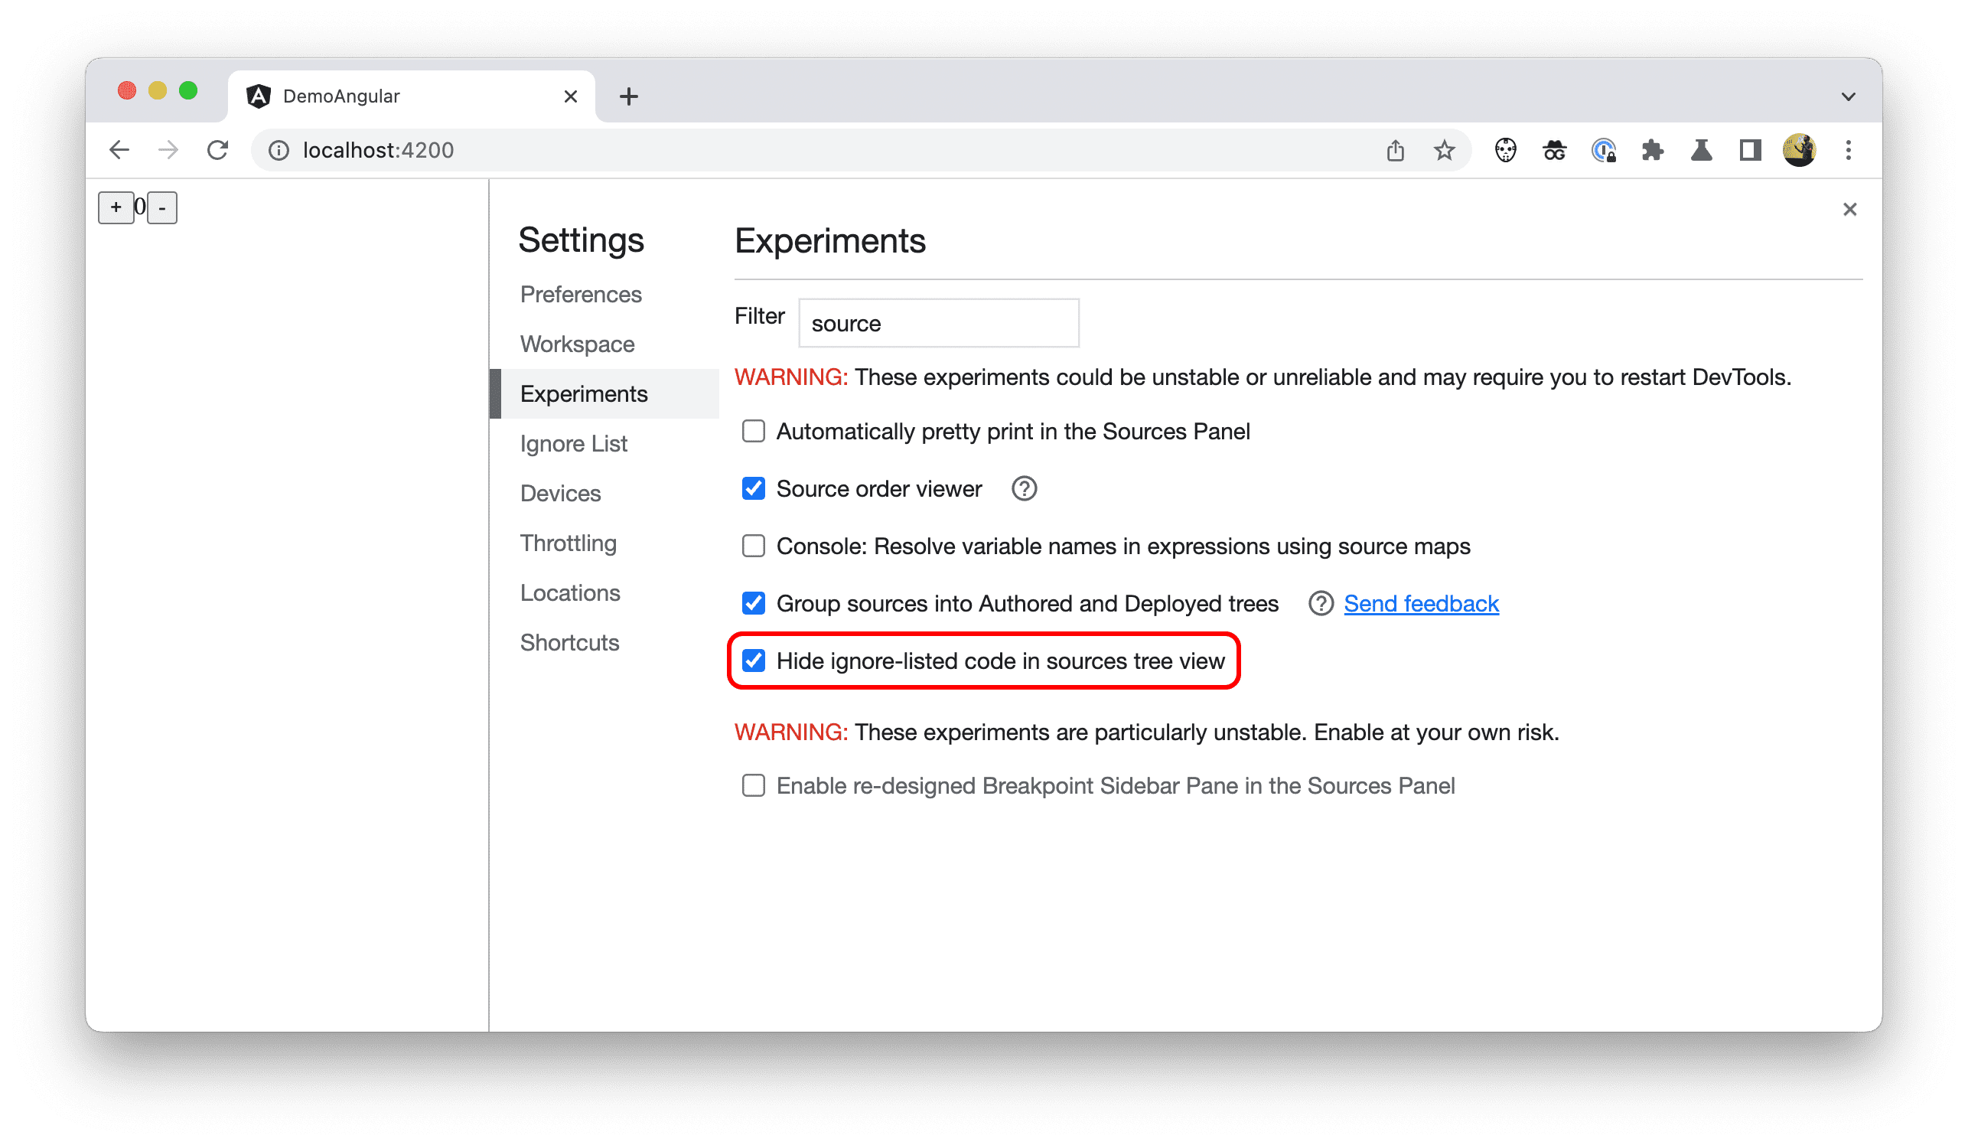Select Preferences from Settings sidebar
The width and height of the screenshot is (1968, 1145).
pos(583,293)
